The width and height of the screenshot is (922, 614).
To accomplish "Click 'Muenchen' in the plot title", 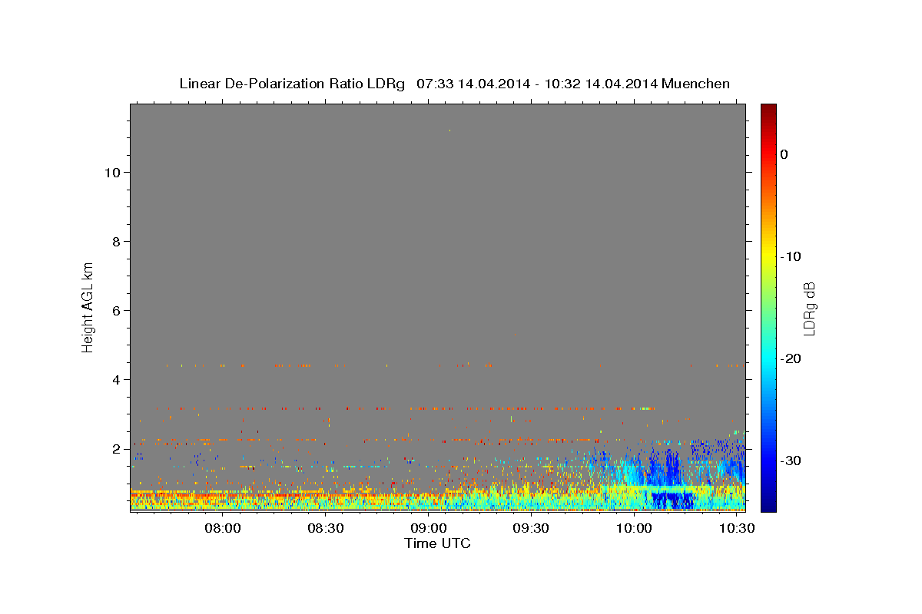I will 697,84.
